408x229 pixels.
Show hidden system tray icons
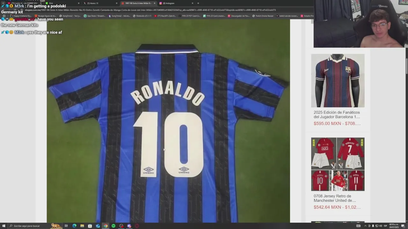[x=365, y=226]
